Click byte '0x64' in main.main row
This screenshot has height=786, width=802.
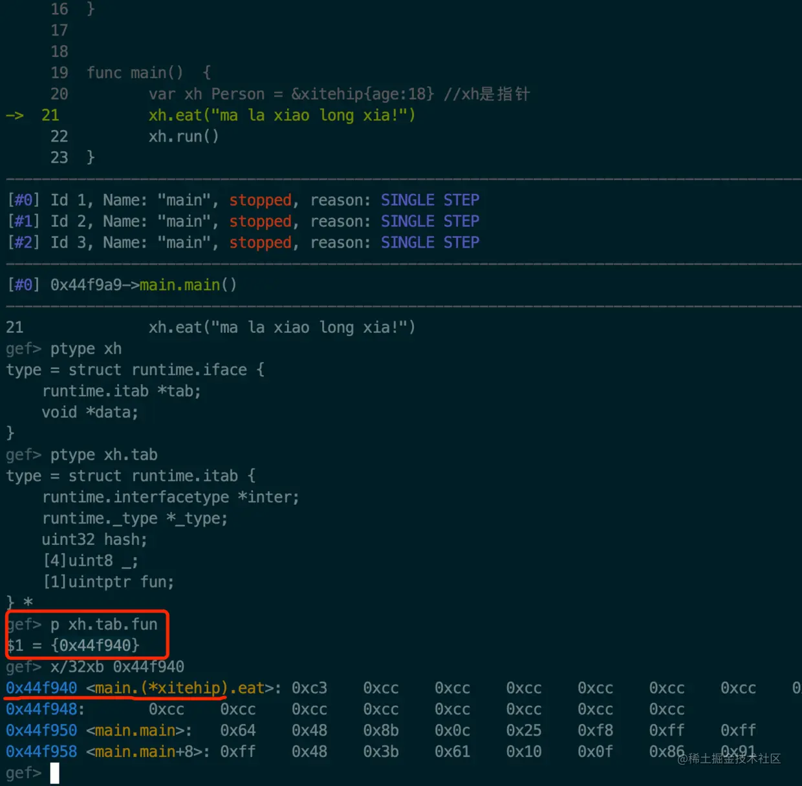coord(238,730)
